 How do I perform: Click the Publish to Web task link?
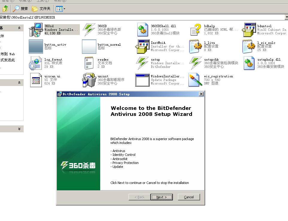[7, 54]
